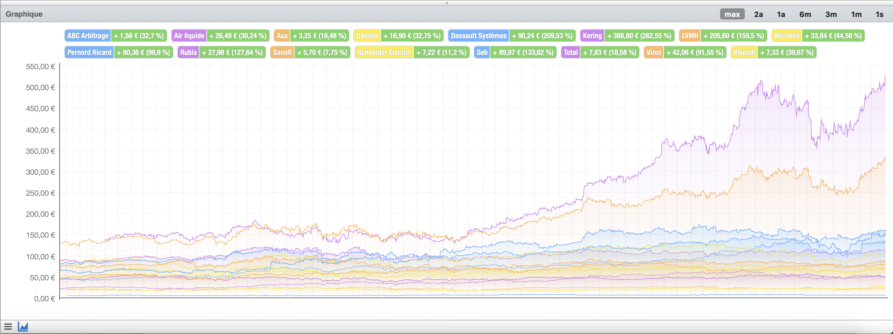Pick the 1m time range
893x334 pixels.
[x=856, y=14]
